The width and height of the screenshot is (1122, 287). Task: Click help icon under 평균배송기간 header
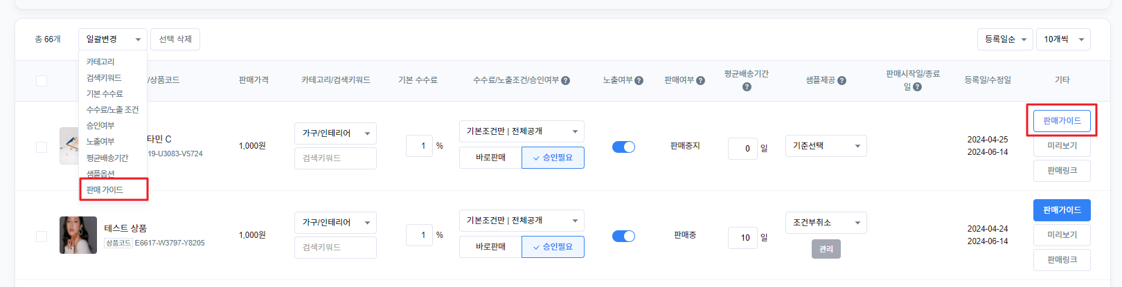tap(747, 86)
